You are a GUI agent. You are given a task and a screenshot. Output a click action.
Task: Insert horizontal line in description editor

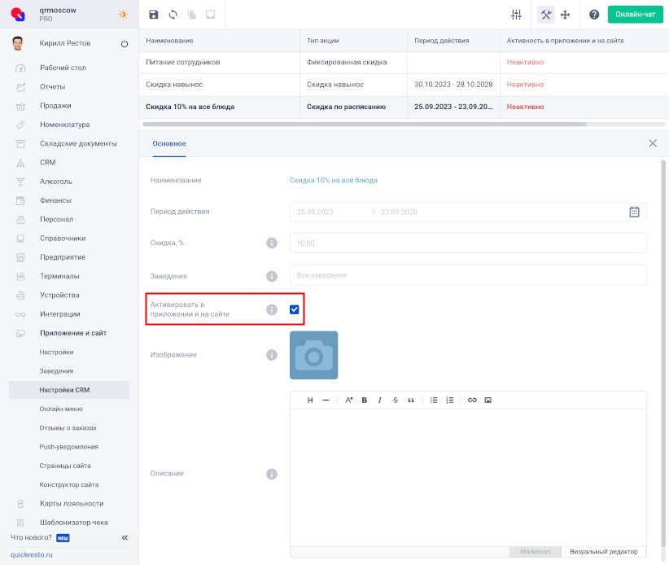click(326, 400)
